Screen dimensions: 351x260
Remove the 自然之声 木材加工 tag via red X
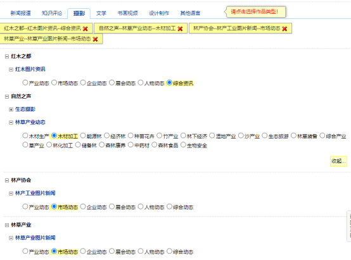180,28
